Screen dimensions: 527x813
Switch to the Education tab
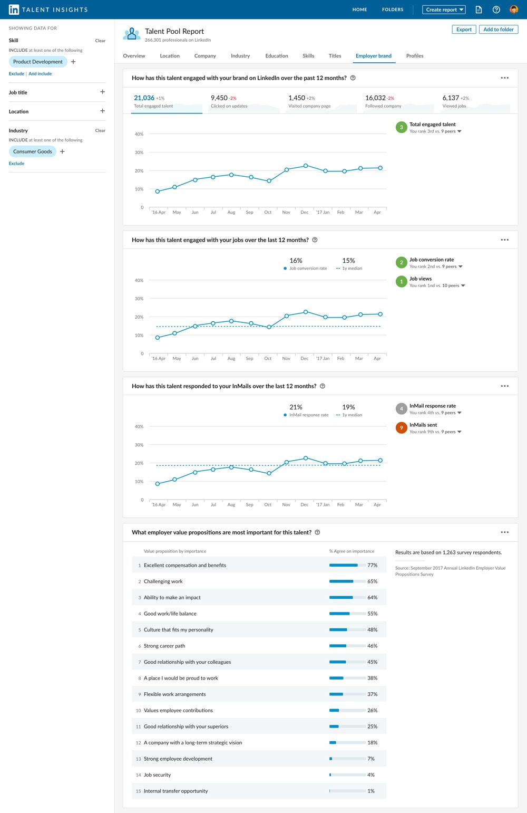click(x=276, y=56)
